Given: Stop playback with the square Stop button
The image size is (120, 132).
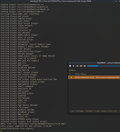Looking at the screenshot, I should tap(70, 66).
